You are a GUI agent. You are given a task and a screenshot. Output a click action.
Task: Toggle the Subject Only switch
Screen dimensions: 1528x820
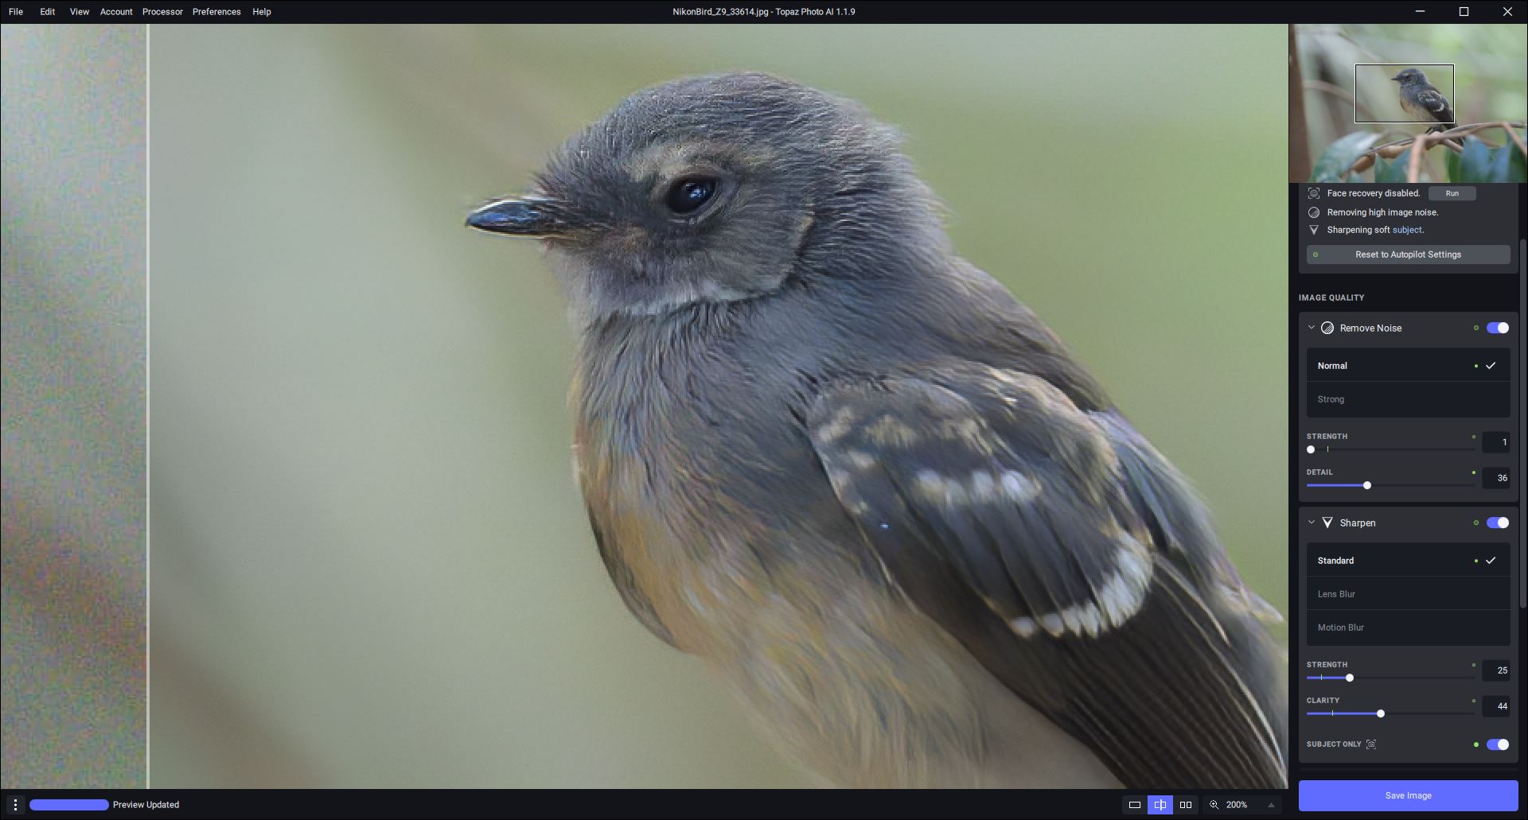click(x=1497, y=744)
